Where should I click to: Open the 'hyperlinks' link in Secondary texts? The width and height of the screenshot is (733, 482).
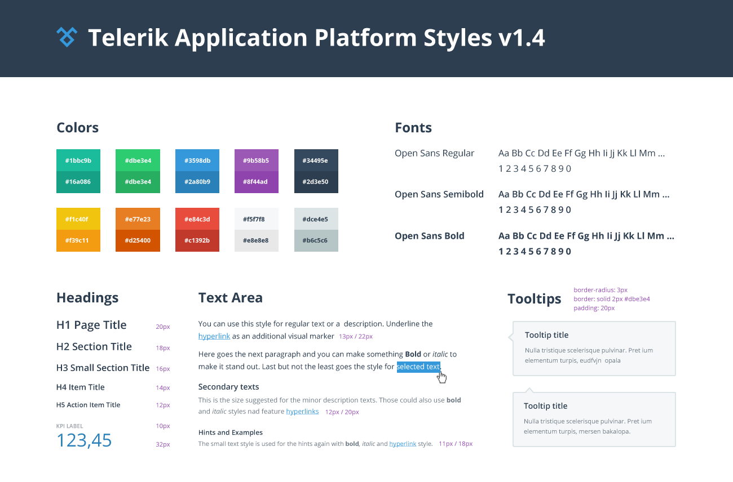[x=302, y=412]
